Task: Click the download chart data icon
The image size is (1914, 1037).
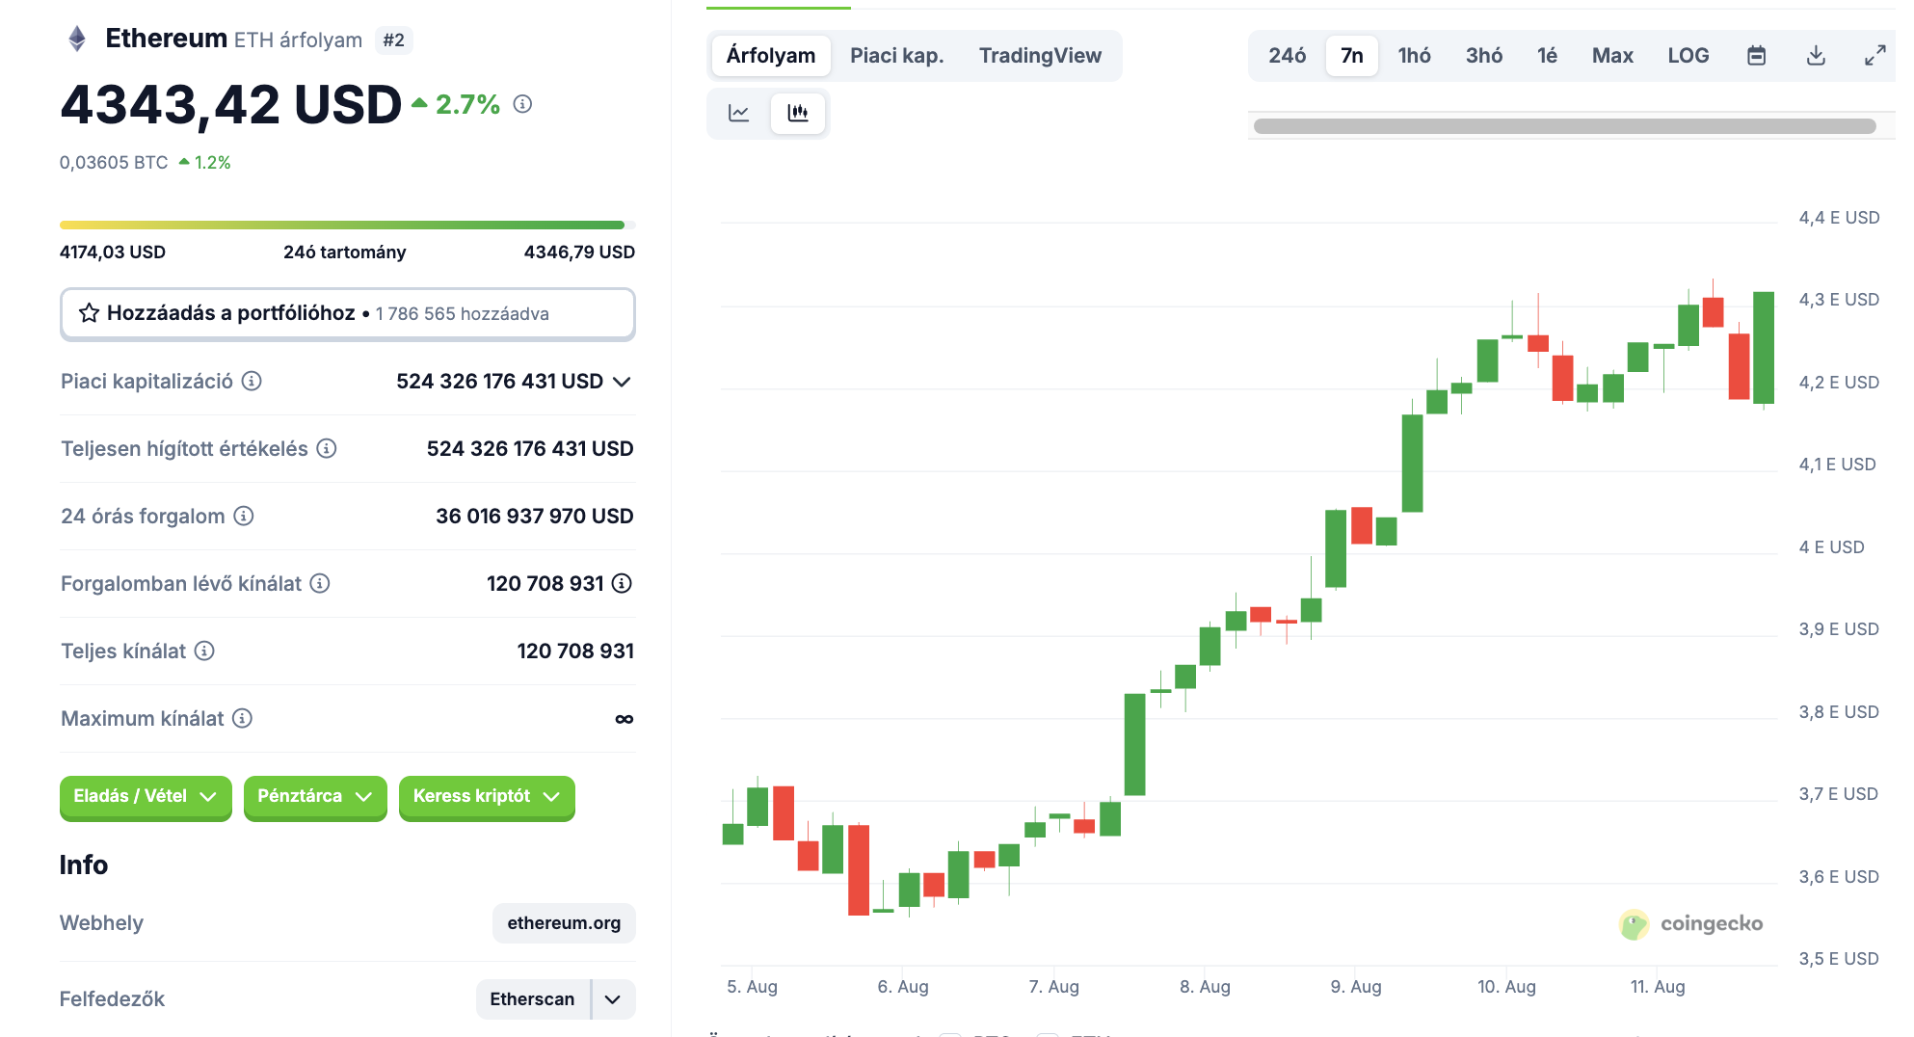Action: (1815, 55)
